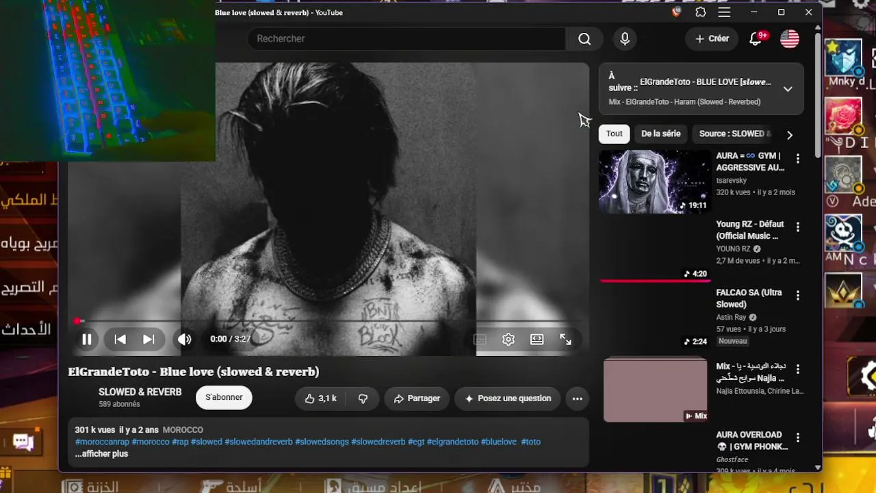Open player settings gear

coord(508,339)
